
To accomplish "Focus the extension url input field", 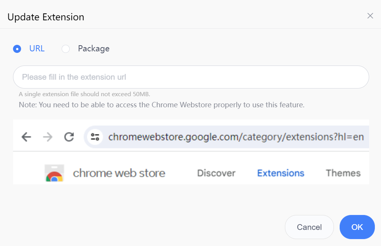I will (x=191, y=77).
